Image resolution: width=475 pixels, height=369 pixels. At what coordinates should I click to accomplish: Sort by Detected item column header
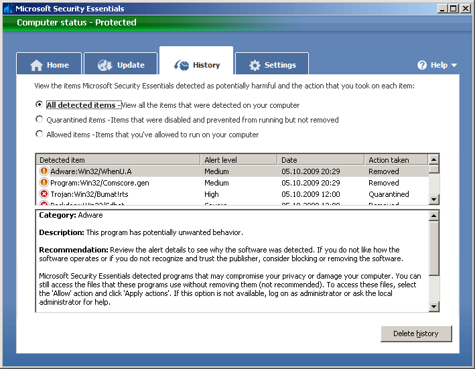tap(118, 159)
